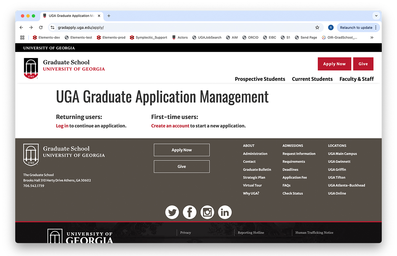The image size is (397, 256).
Task: Open the ORCID bookmark
Action: [250, 37]
